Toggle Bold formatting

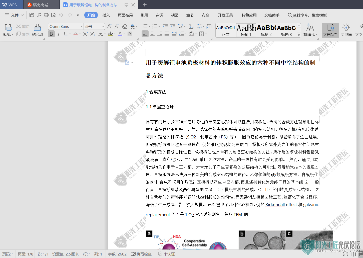51,34
